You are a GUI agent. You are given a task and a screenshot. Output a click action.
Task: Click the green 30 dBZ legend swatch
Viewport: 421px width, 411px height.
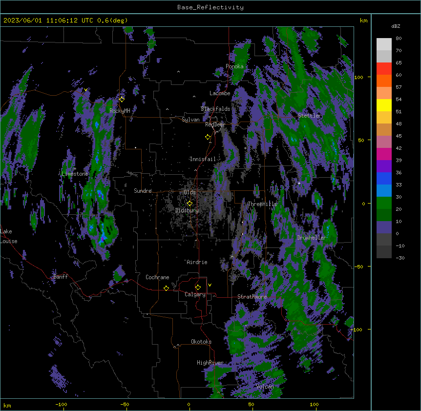click(x=384, y=203)
